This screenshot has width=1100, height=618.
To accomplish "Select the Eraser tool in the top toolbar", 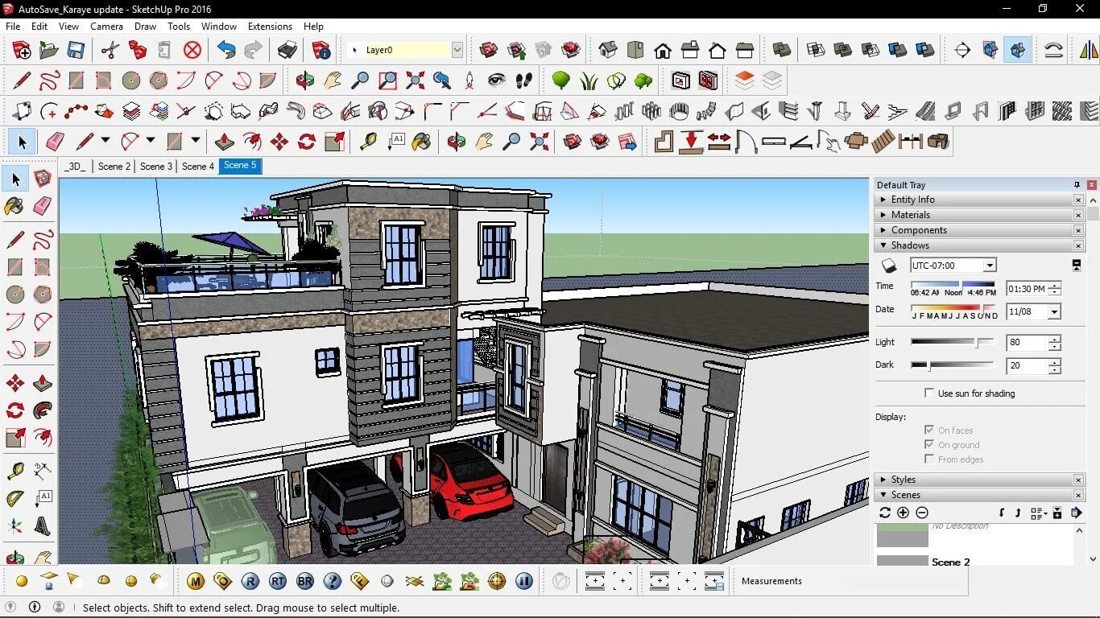I will click(55, 142).
